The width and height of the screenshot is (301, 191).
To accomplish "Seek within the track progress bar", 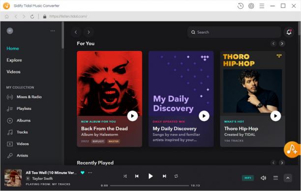I will click(x=150, y=186).
